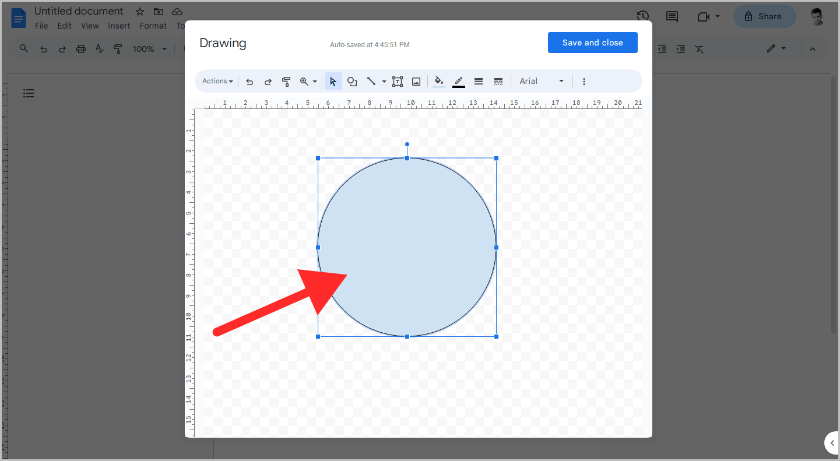Viewport: 840px width, 461px height.
Task: Open the Border dash options
Action: click(x=498, y=81)
